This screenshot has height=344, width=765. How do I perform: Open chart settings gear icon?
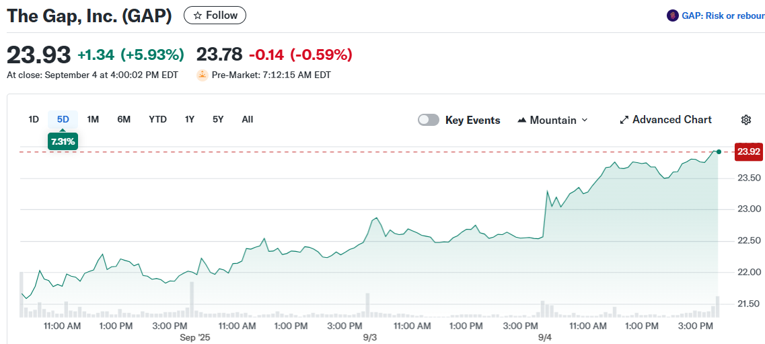pyautogui.click(x=746, y=120)
